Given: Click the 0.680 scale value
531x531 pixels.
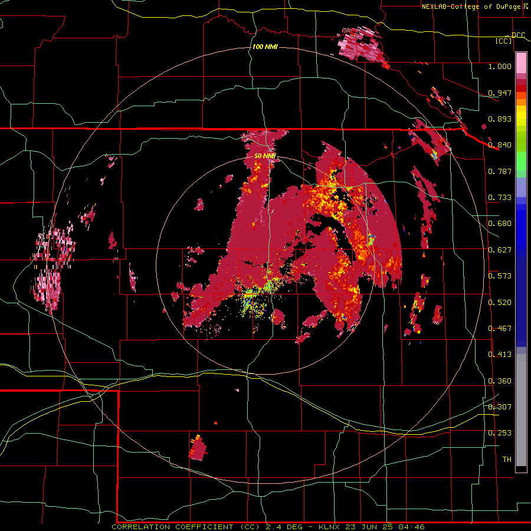Looking at the screenshot, I should point(500,224).
